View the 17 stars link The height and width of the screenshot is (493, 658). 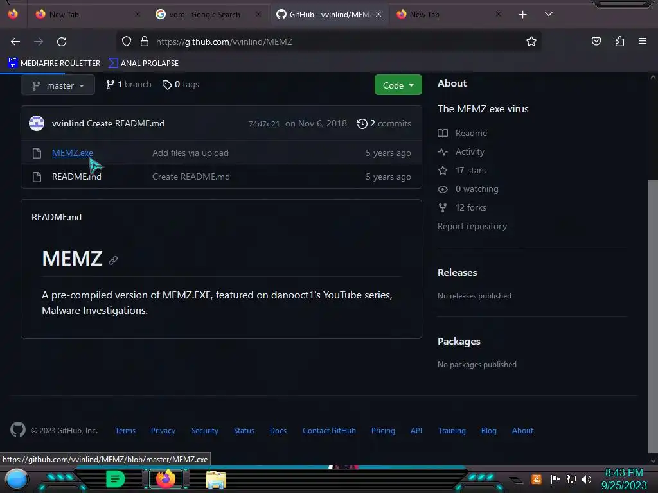point(461,171)
